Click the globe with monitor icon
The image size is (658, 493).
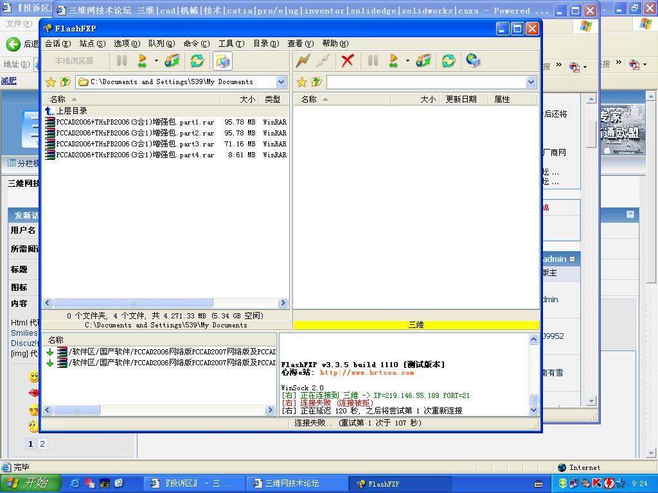click(473, 61)
